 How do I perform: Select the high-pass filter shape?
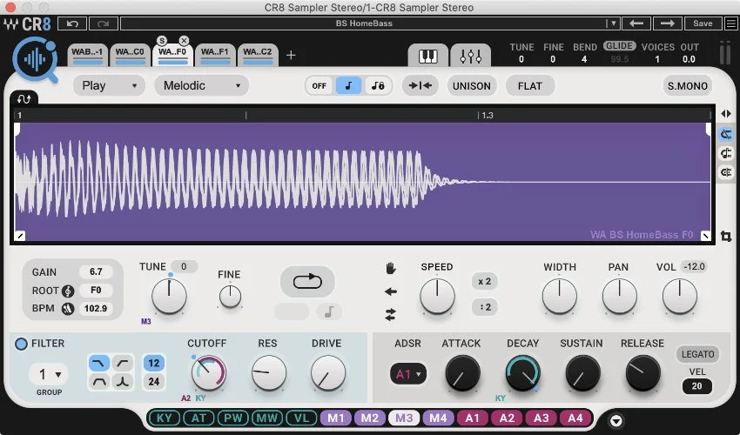123,364
